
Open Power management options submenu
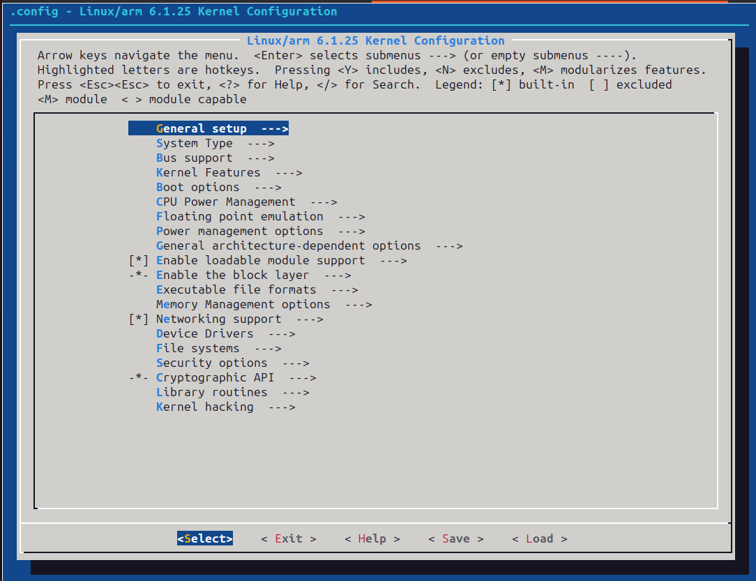pos(260,231)
